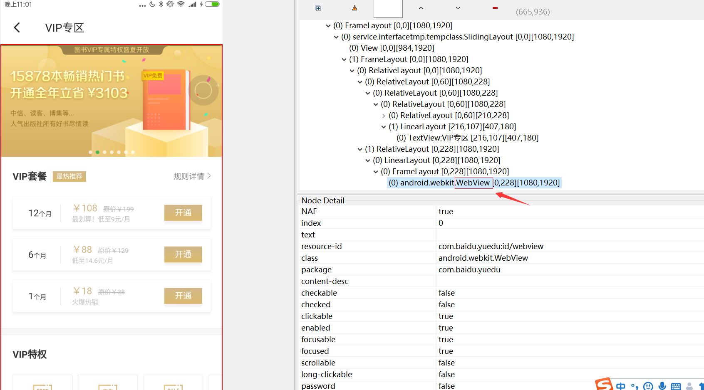Screen dimensions: 704x390
Task: Click the red minus icon in toolbar
Action: point(495,8)
